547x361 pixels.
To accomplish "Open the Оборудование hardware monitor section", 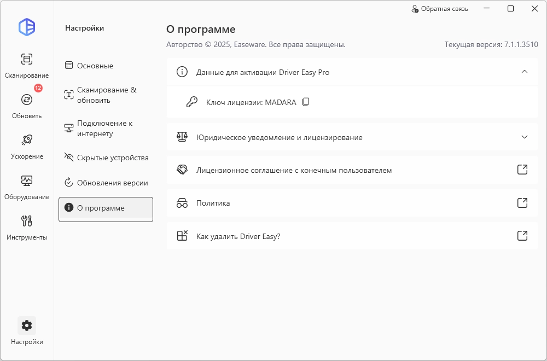I will pos(27,185).
